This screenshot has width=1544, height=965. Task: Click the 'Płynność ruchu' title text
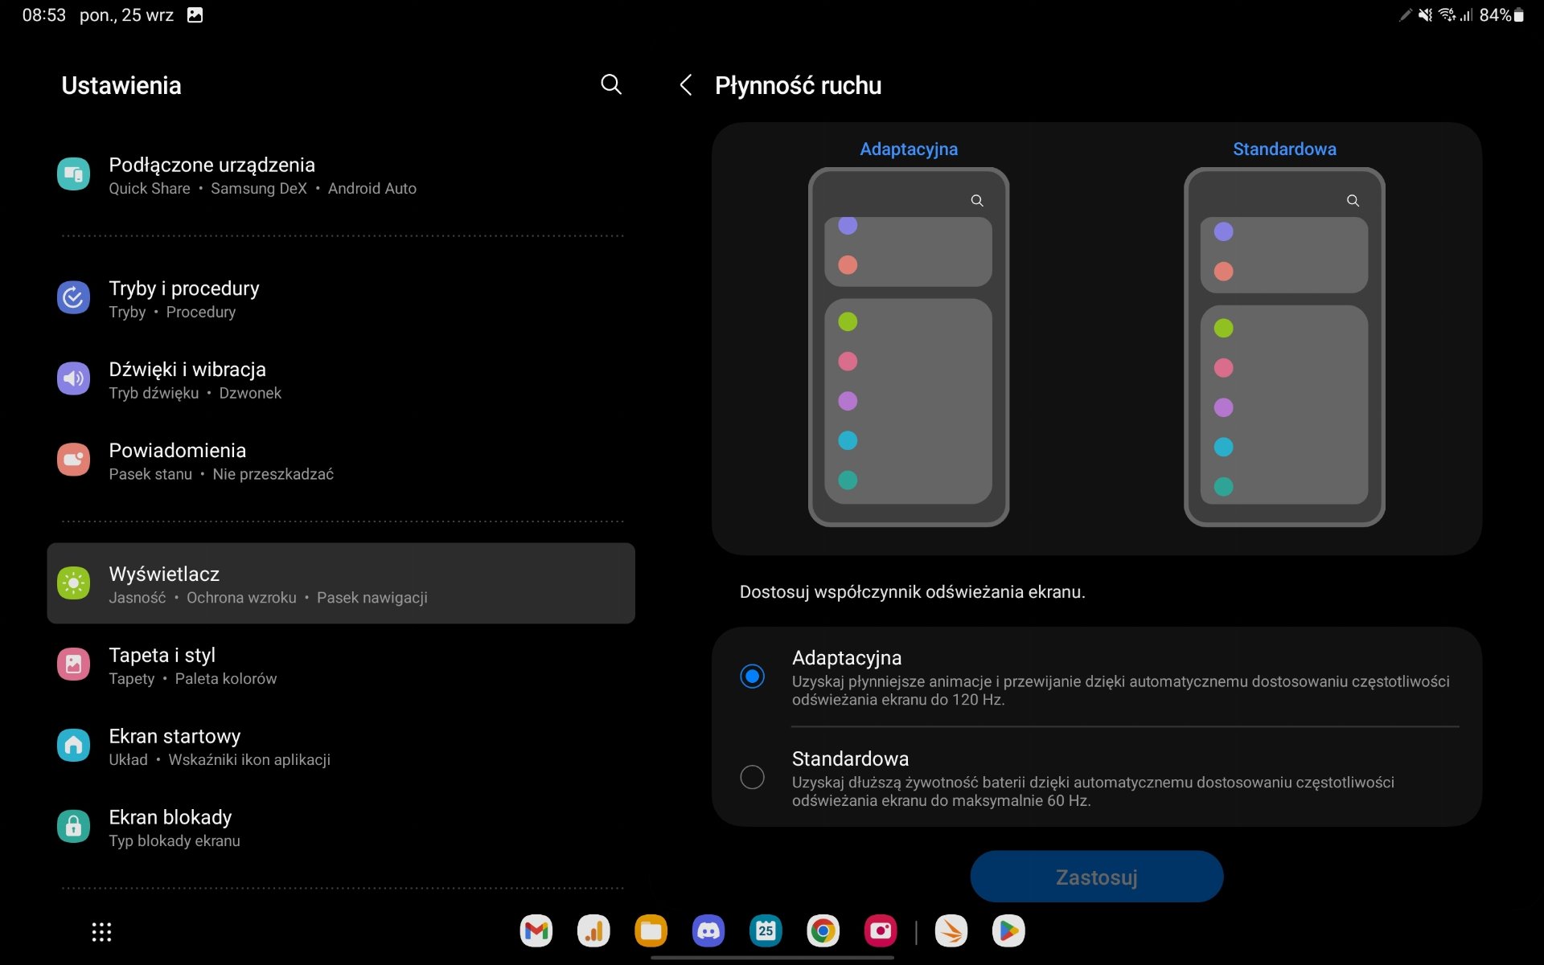tap(798, 85)
